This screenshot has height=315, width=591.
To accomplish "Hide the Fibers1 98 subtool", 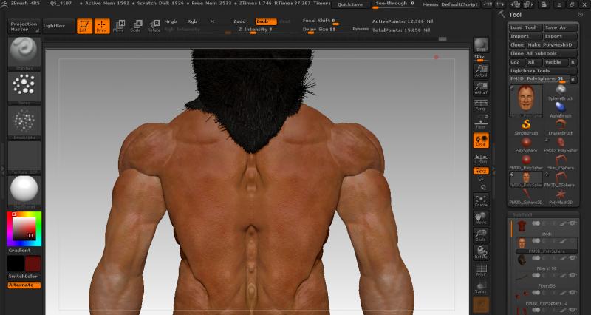I will [573, 258].
